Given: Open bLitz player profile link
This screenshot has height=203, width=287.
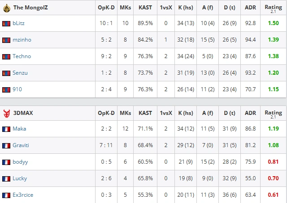Looking at the screenshot, I should tap(18, 23).
